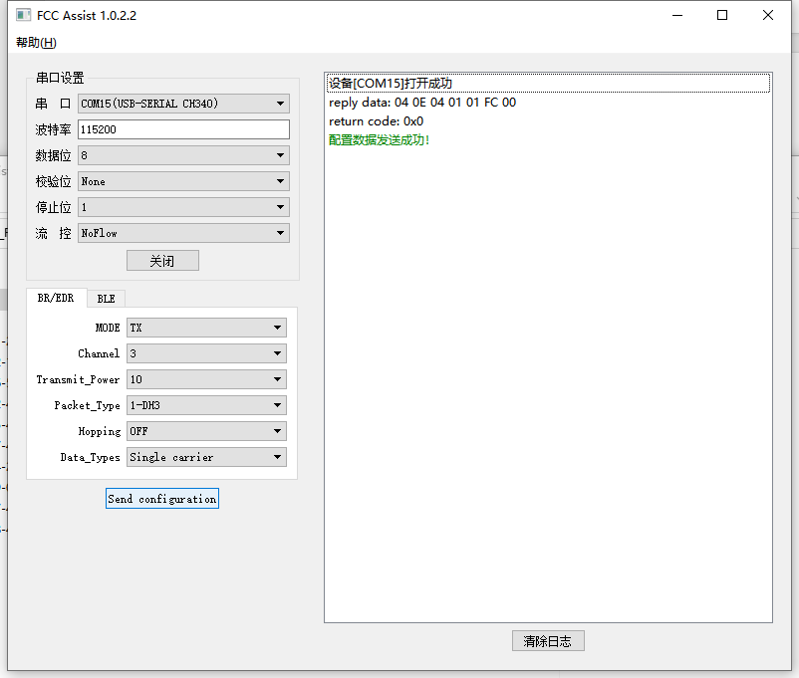Open the 停止位 stop bits dropdown
Viewport: 799px width, 678px height.
point(183,207)
